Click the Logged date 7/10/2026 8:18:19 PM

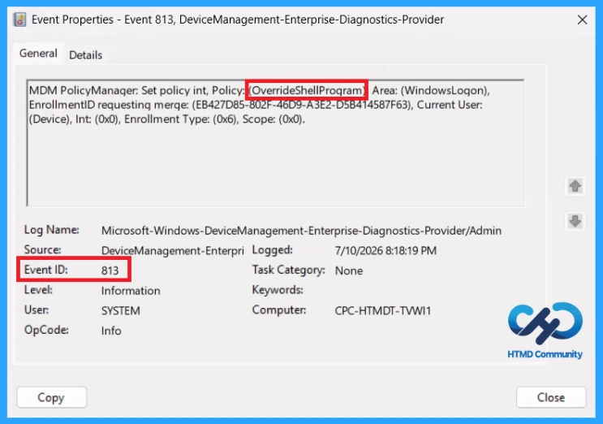point(385,250)
